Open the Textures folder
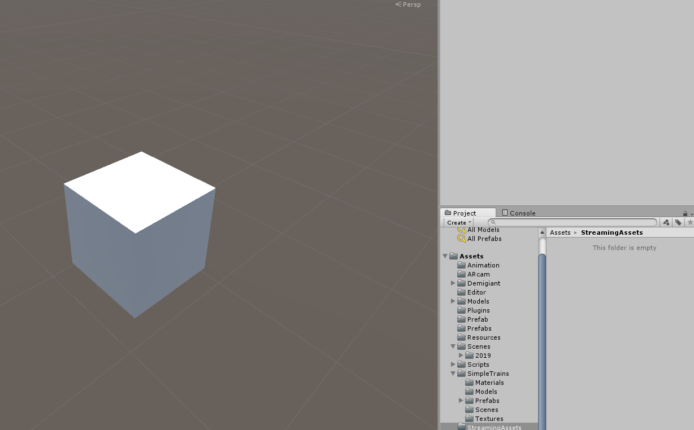Viewport: 694px width, 430px height. coord(484,419)
